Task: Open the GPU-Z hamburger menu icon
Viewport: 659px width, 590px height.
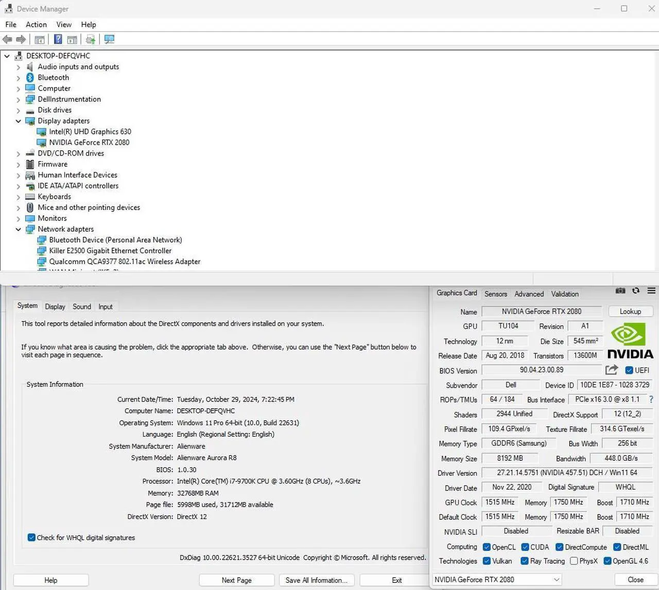Action: point(651,291)
